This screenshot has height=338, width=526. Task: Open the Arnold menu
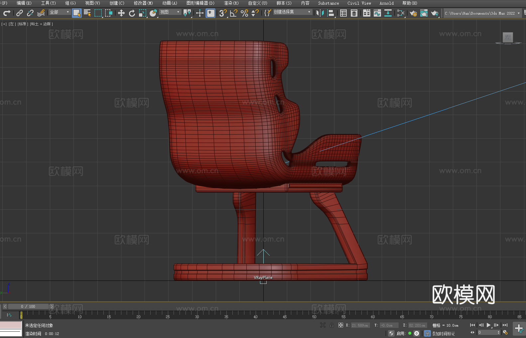point(386,3)
